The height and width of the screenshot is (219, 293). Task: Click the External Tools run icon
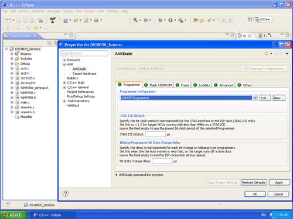pos(180,20)
